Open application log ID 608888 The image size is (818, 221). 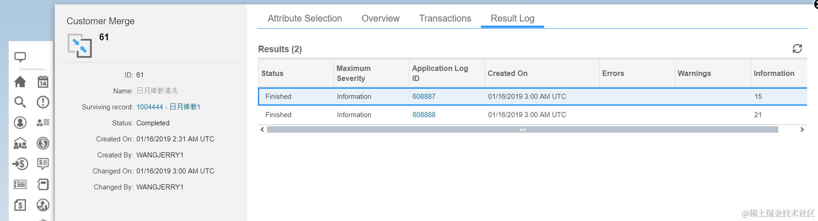[x=424, y=115]
